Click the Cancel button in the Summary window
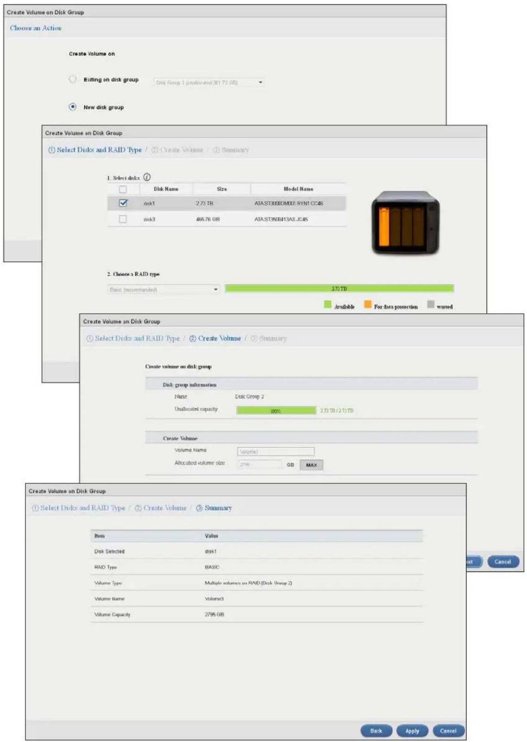The width and height of the screenshot is (527, 742). [449, 731]
